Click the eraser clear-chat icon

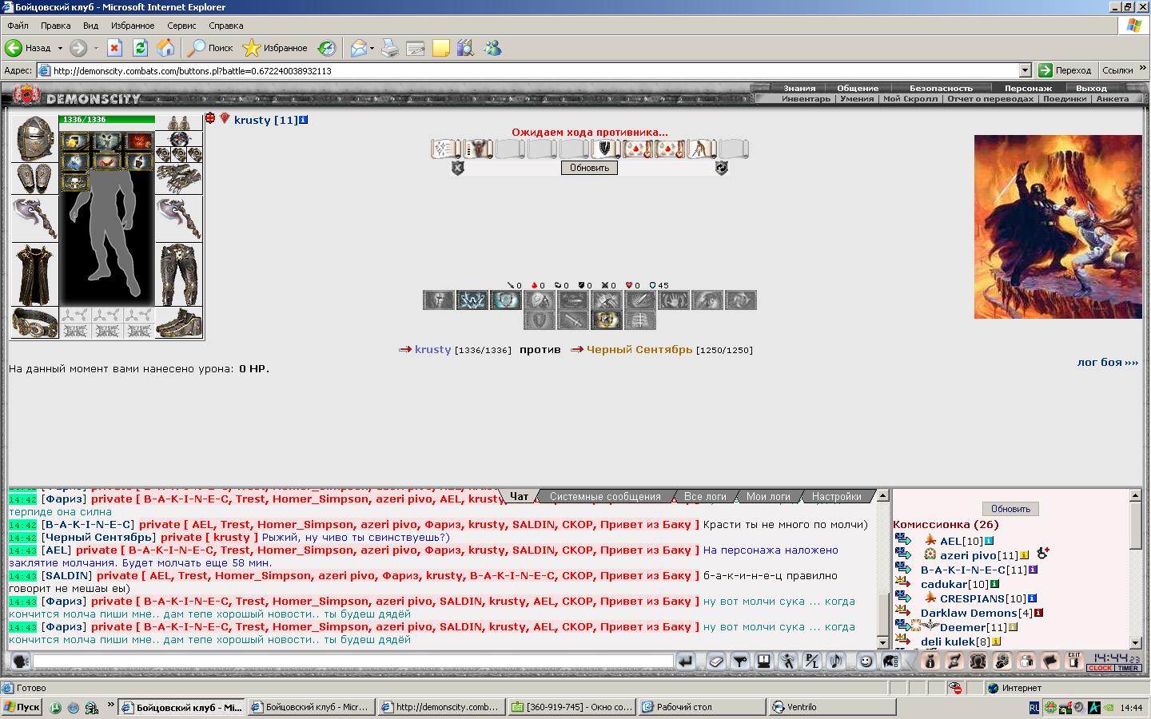click(716, 661)
